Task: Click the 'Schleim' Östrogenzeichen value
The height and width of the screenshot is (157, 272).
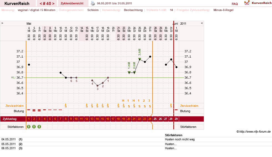Action: (93, 10)
